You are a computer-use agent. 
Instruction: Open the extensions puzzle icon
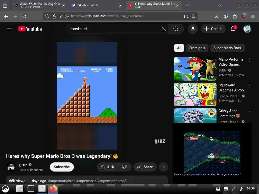click(235, 16)
